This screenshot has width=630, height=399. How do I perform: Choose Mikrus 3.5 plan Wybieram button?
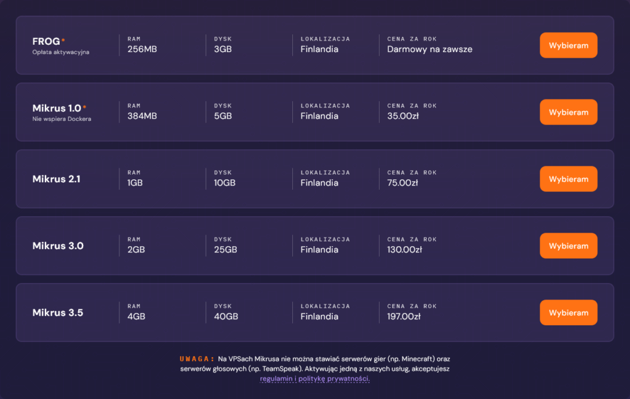pyautogui.click(x=568, y=312)
